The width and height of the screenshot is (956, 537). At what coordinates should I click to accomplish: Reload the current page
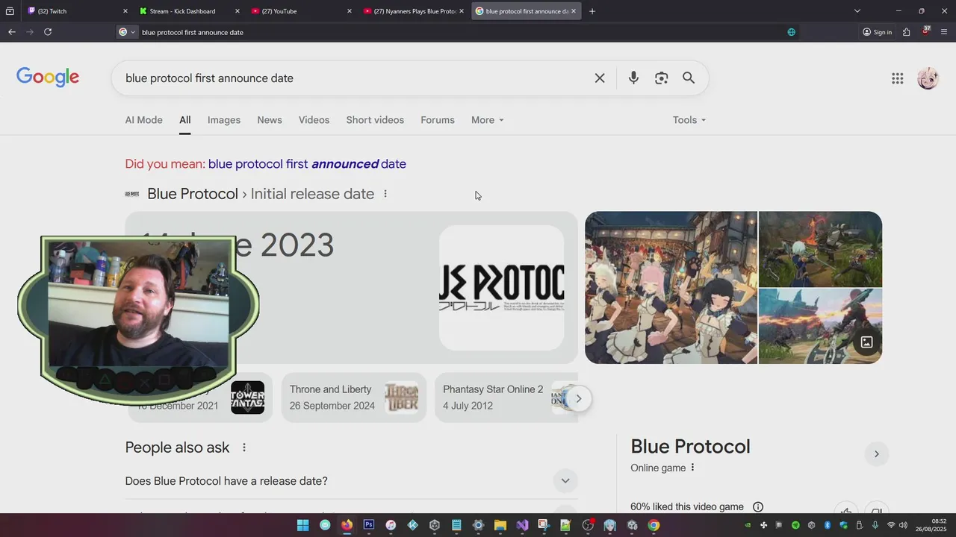point(48,32)
